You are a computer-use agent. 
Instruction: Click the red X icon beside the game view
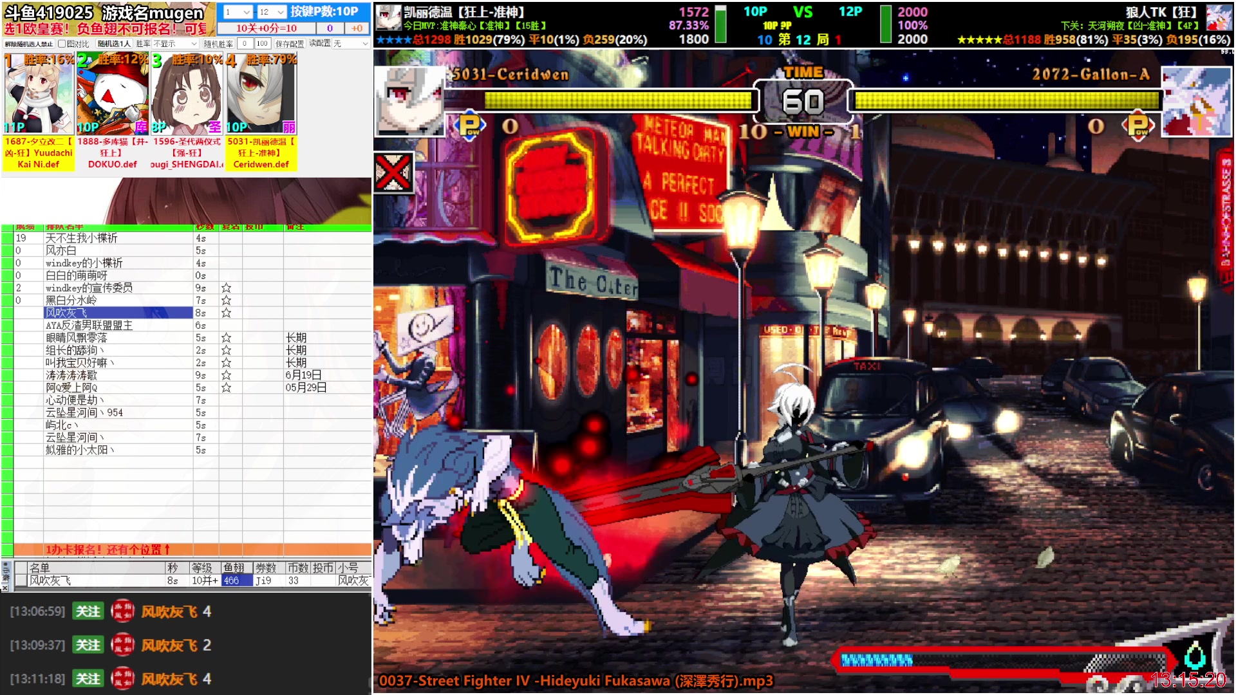coord(393,172)
